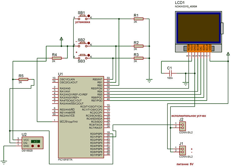231x167 pixels.
Task: Click the 'VCC' pin on DS18B20
Action: coord(26,140)
